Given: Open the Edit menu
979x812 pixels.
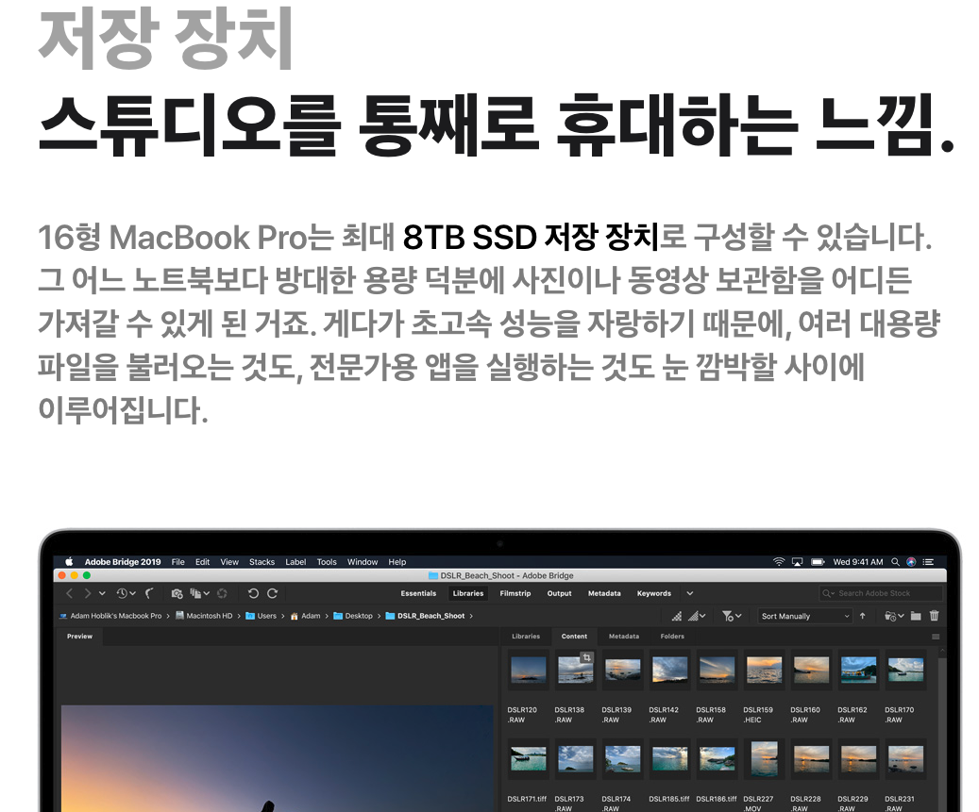Looking at the screenshot, I should (x=202, y=561).
